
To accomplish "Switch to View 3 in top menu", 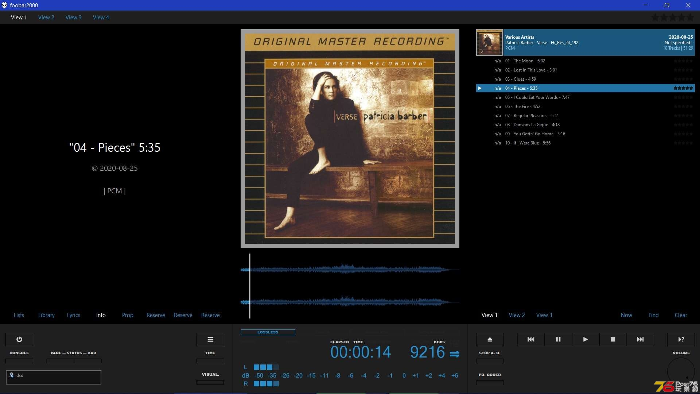I will 74,17.
